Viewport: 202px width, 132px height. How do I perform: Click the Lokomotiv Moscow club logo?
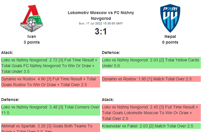[x=31, y=20]
